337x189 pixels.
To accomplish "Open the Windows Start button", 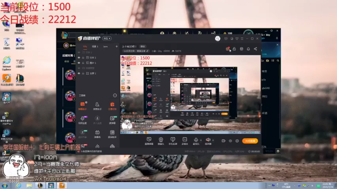I will [x=5, y=186].
